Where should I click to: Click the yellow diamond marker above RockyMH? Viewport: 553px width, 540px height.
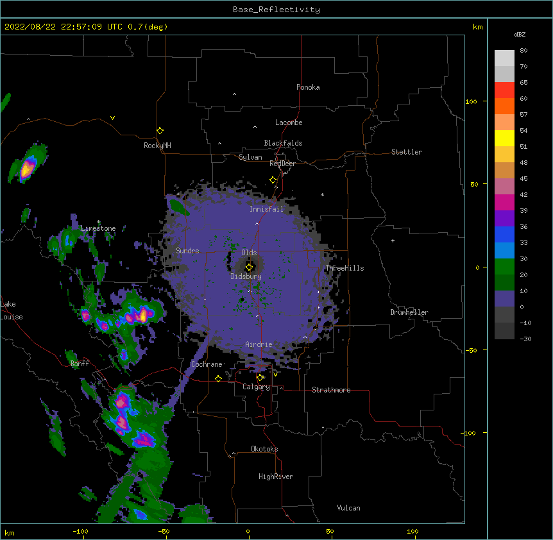[160, 131]
